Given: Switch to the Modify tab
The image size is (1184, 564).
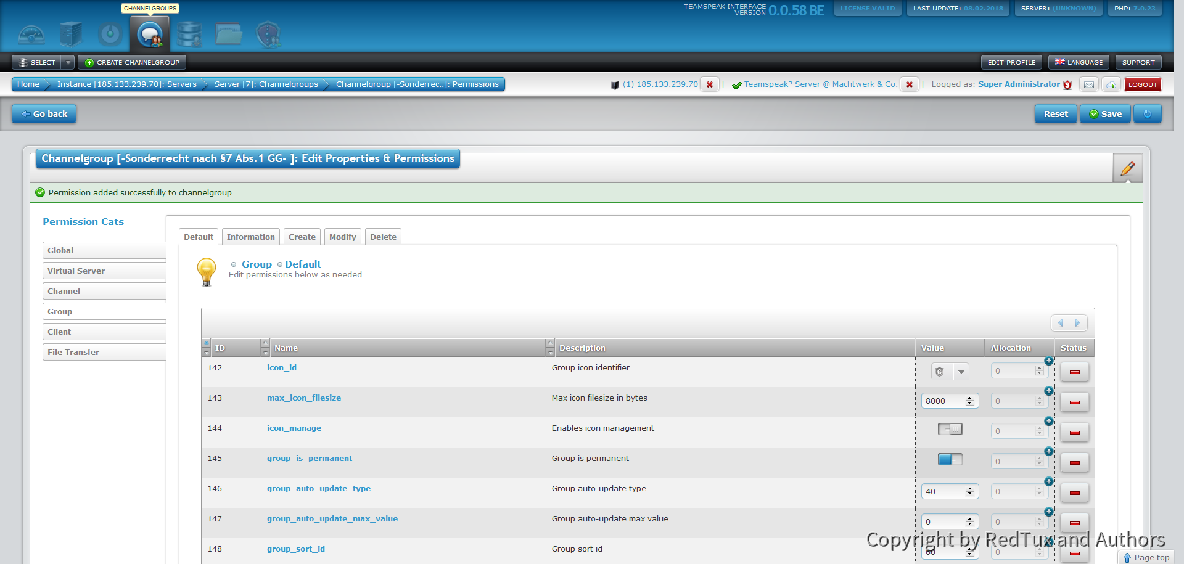Looking at the screenshot, I should tap(343, 237).
